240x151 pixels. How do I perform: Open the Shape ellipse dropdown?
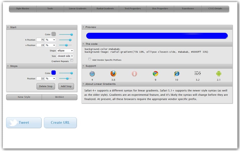tap(65, 51)
